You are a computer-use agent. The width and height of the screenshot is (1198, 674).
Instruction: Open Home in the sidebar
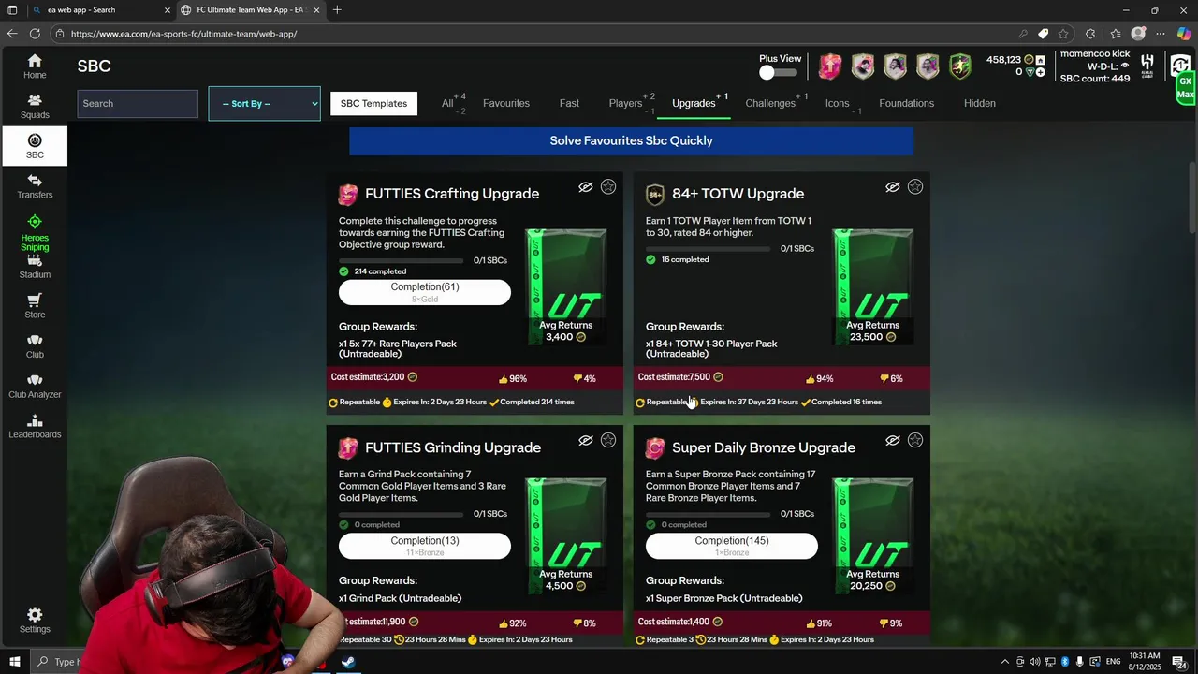pos(35,66)
